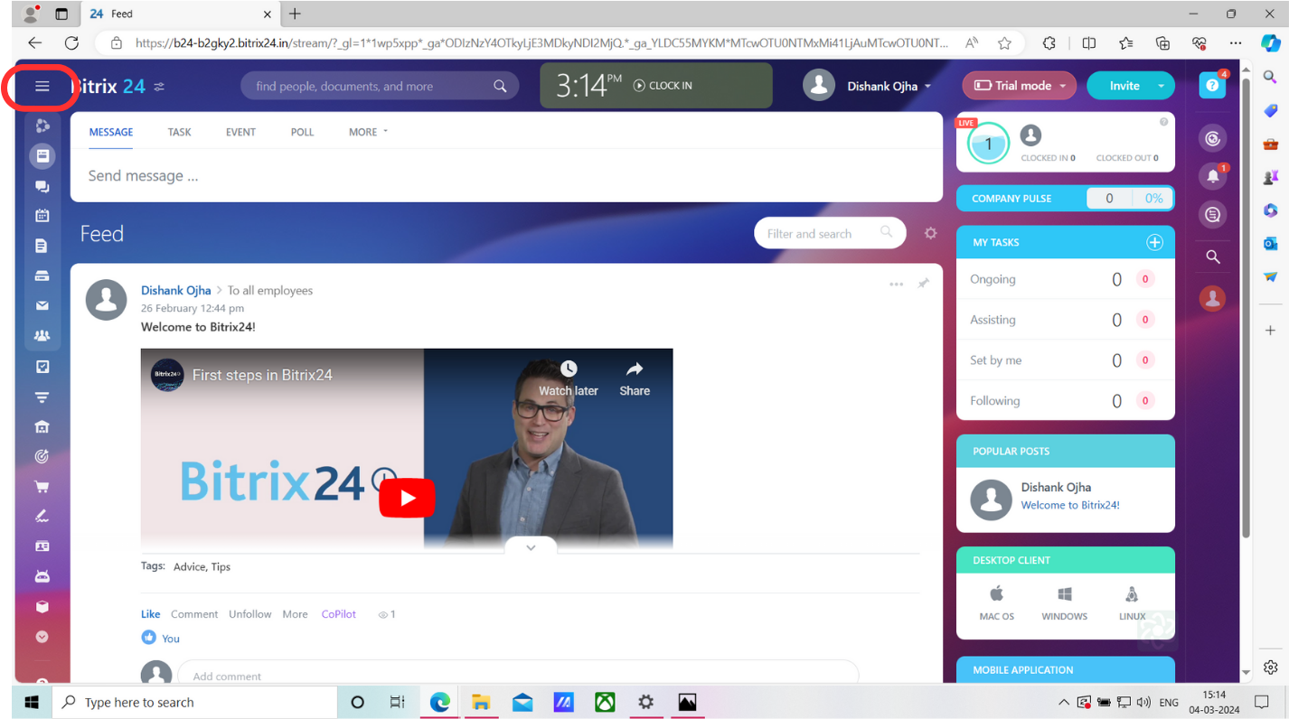The height and width of the screenshot is (719, 1289).
Task: Open CRM funnel icon in sidebar
Action: click(x=42, y=397)
